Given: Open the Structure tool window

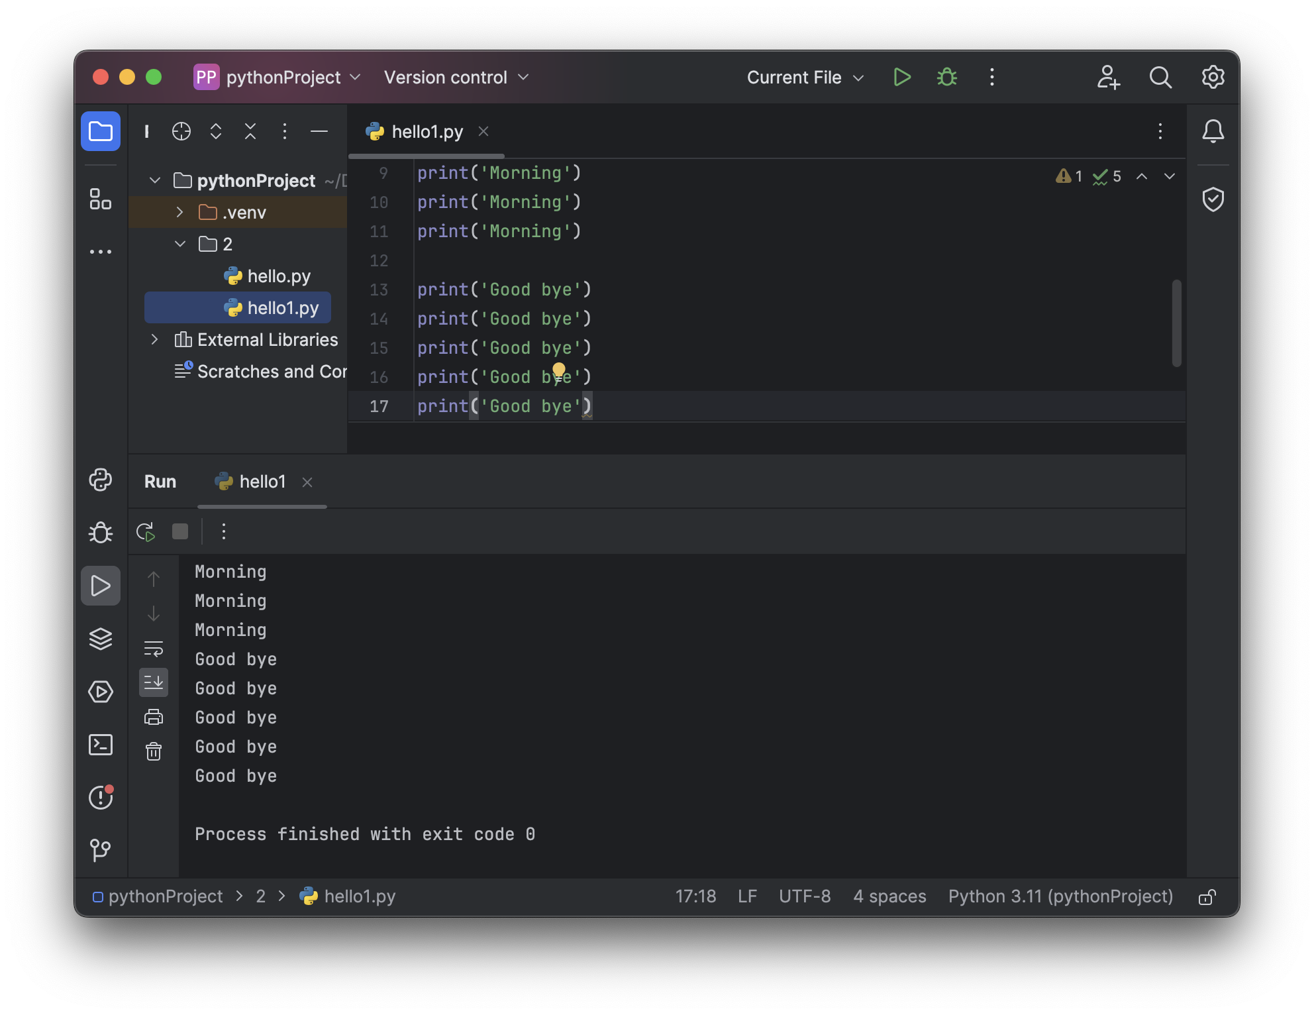Looking at the screenshot, I should (x=101, y=199).
